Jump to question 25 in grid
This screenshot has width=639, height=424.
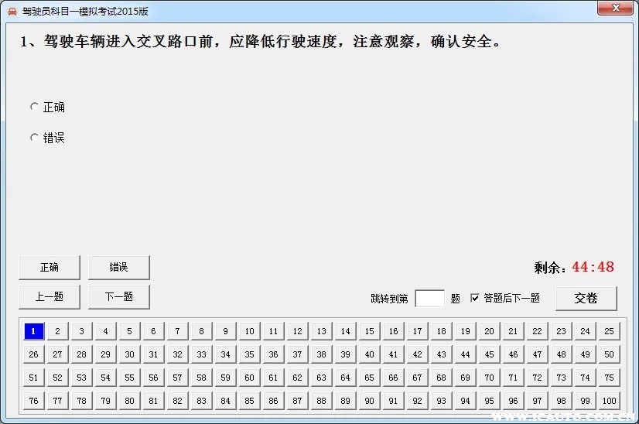tap(609, 331)
